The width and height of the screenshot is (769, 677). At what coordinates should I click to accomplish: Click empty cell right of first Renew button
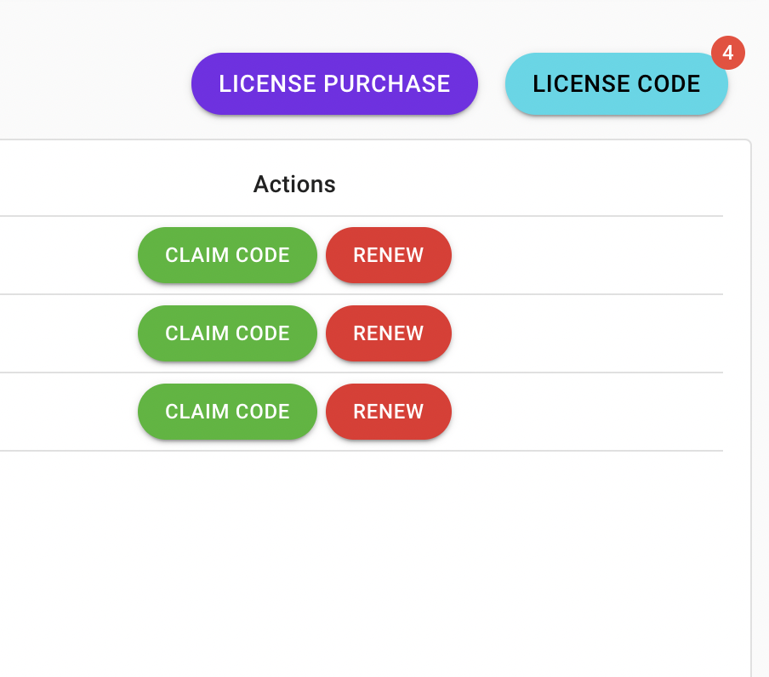click(587, 255)
